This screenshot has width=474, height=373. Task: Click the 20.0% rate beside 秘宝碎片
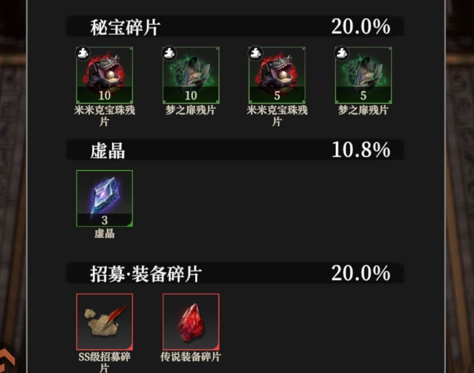[x=361, y=27]
